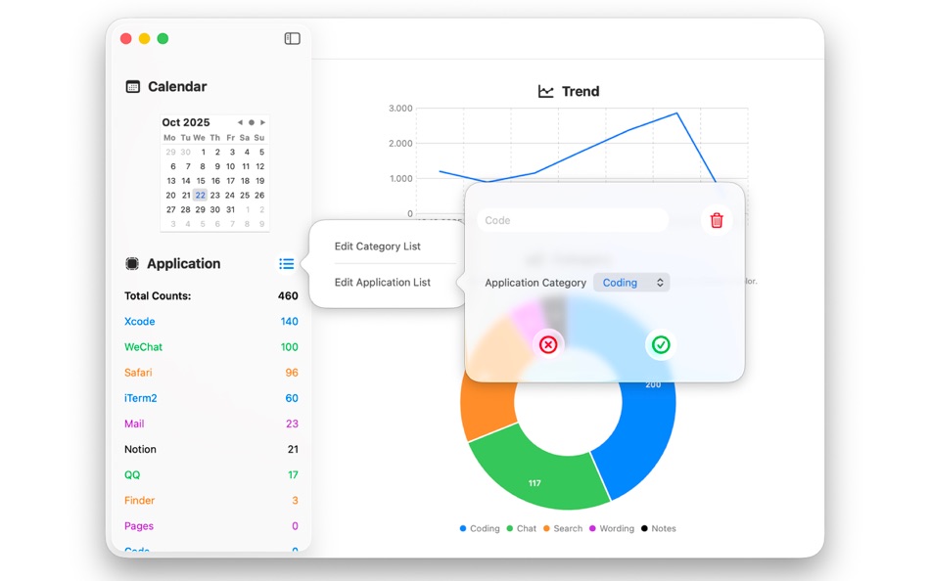Select October 31 in the calendar
The image size is (930, 581).
[x=230, y=209]
